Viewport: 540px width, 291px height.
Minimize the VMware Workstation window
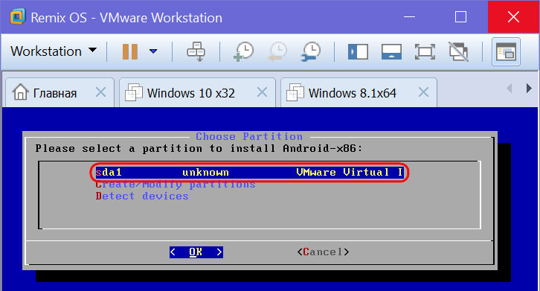(x=409, y=17)
